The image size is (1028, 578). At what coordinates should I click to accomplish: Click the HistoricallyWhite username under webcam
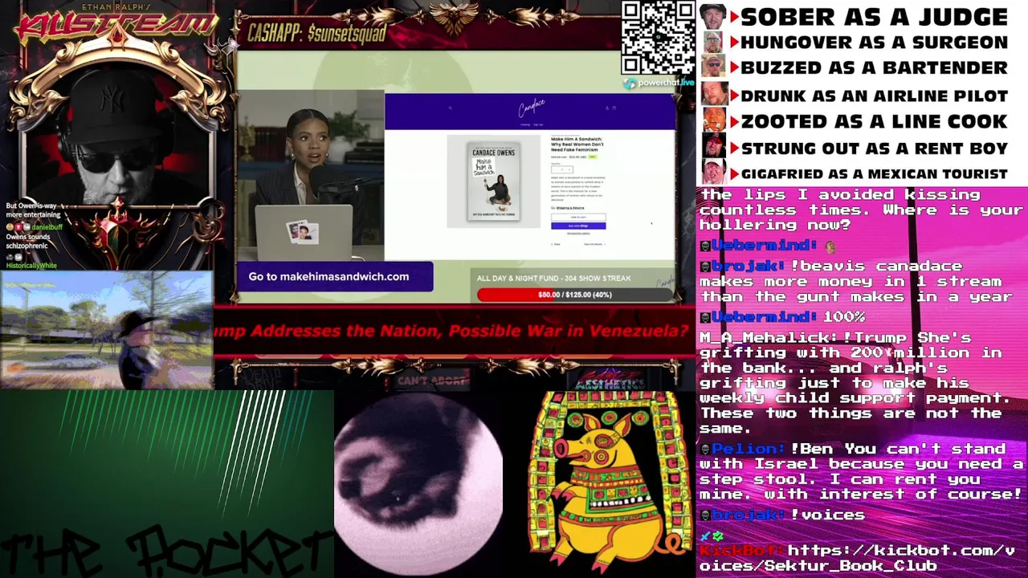(31, 265)
